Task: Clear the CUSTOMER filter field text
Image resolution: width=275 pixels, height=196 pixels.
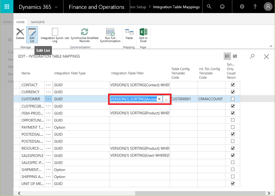Action: [x=159, y=99]
